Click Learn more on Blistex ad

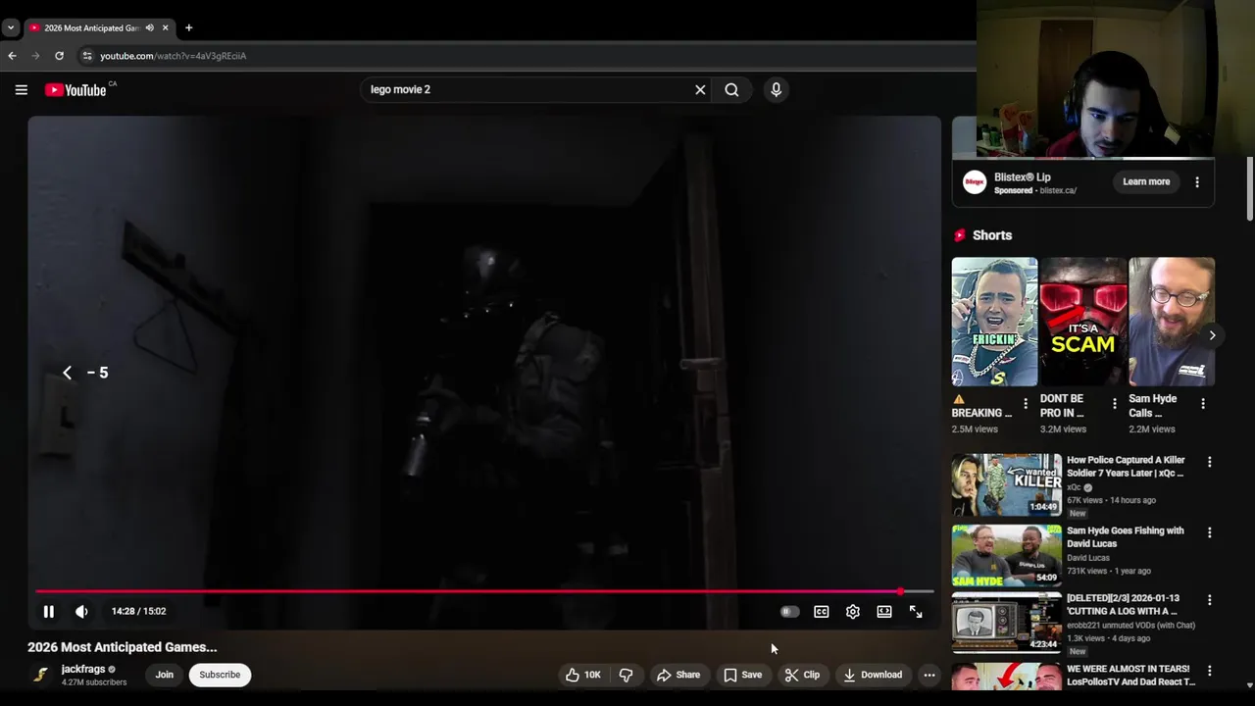click(x=1146, y=181)
